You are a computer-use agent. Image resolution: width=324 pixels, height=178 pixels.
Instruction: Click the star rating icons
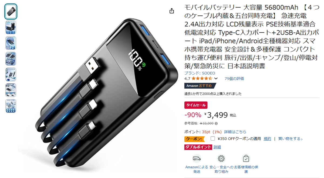202,79
